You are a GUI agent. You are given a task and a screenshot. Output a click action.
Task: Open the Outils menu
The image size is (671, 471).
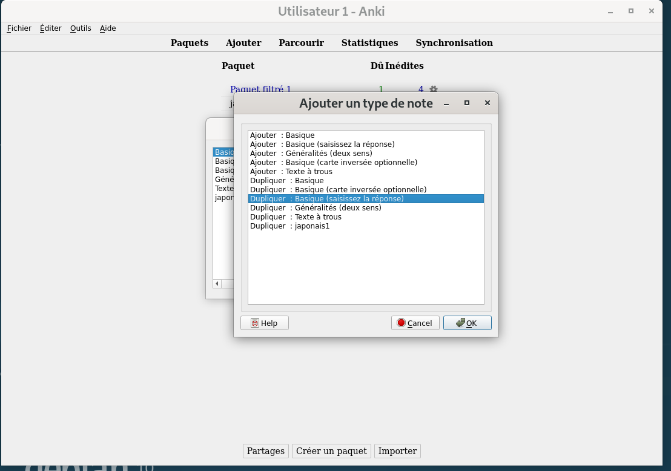pyautogui.click(x=81, y=28)
